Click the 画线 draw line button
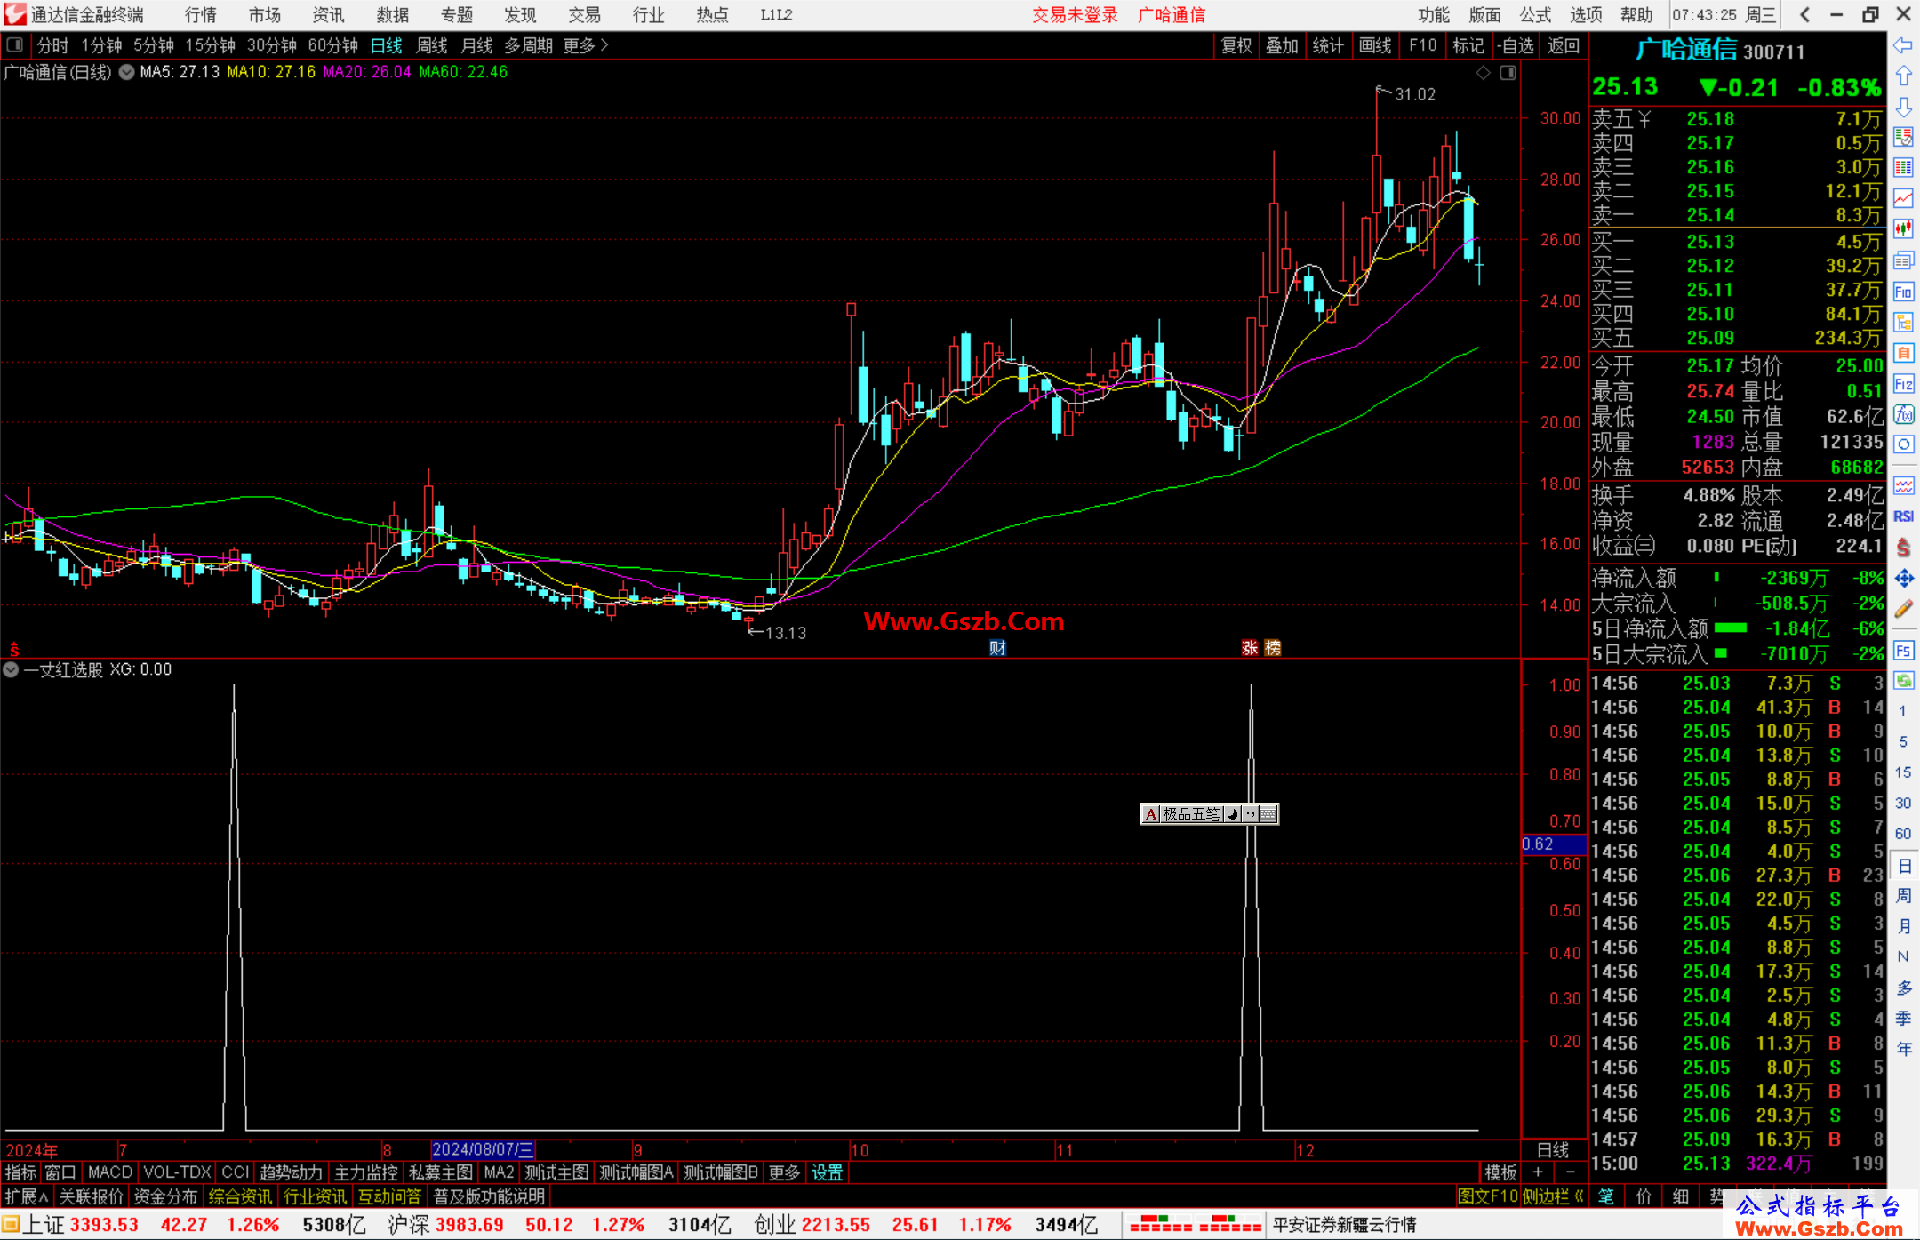 [x=1375, y=45]
